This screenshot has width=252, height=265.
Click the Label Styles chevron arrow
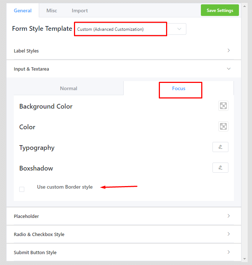coord(228,51)
